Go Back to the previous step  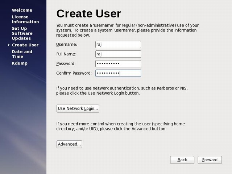[182, 160]
